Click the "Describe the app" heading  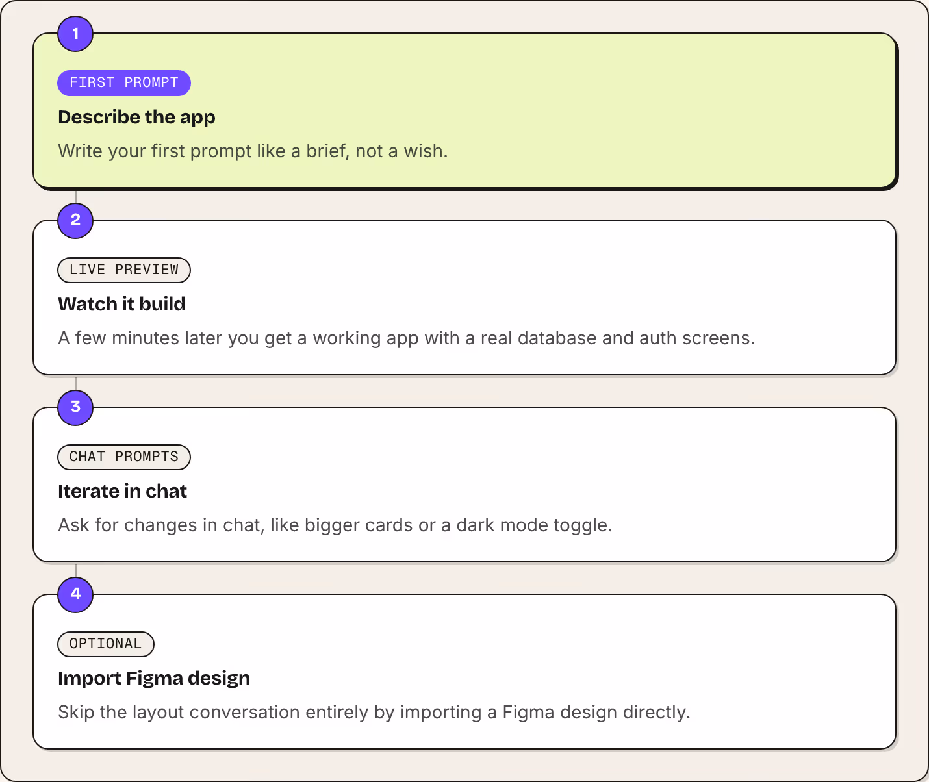(x=136, y=117)
